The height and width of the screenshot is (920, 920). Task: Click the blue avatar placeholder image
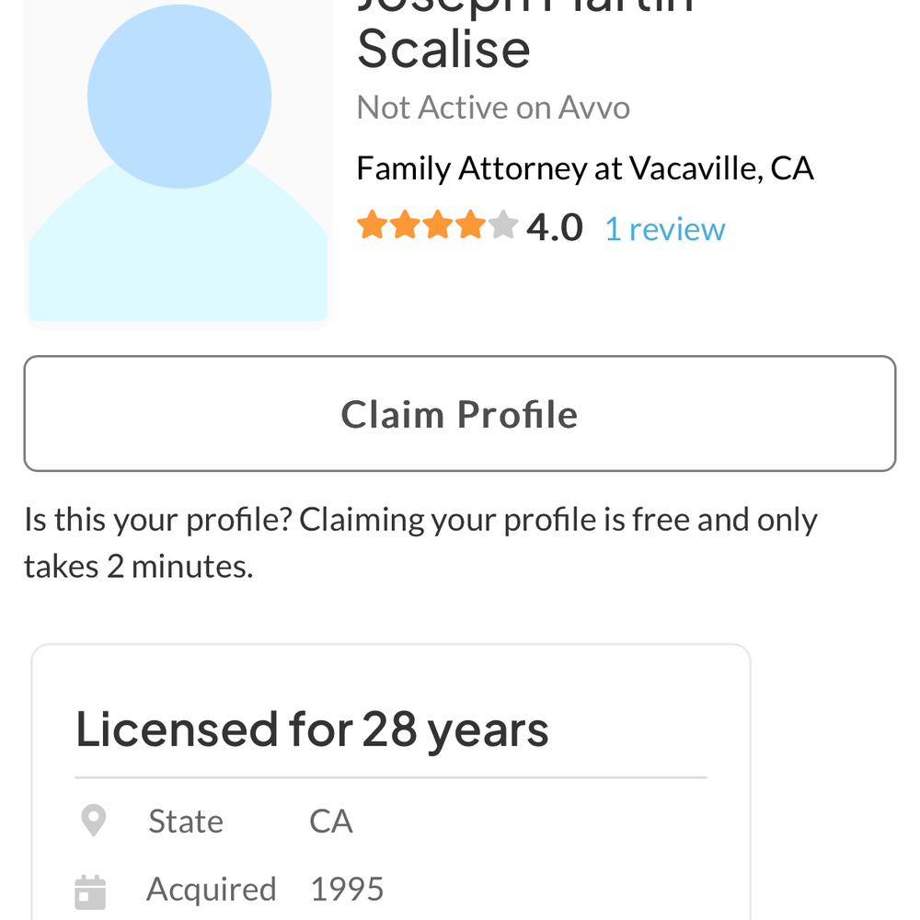tap(178, 166)
